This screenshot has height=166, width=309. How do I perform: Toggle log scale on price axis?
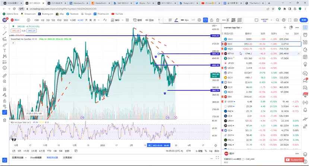[211, 151]
